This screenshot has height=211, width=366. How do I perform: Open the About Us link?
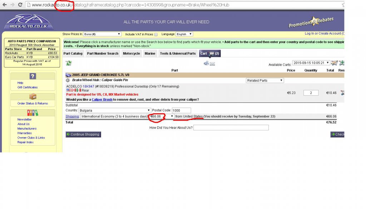[x=23, y=124]
